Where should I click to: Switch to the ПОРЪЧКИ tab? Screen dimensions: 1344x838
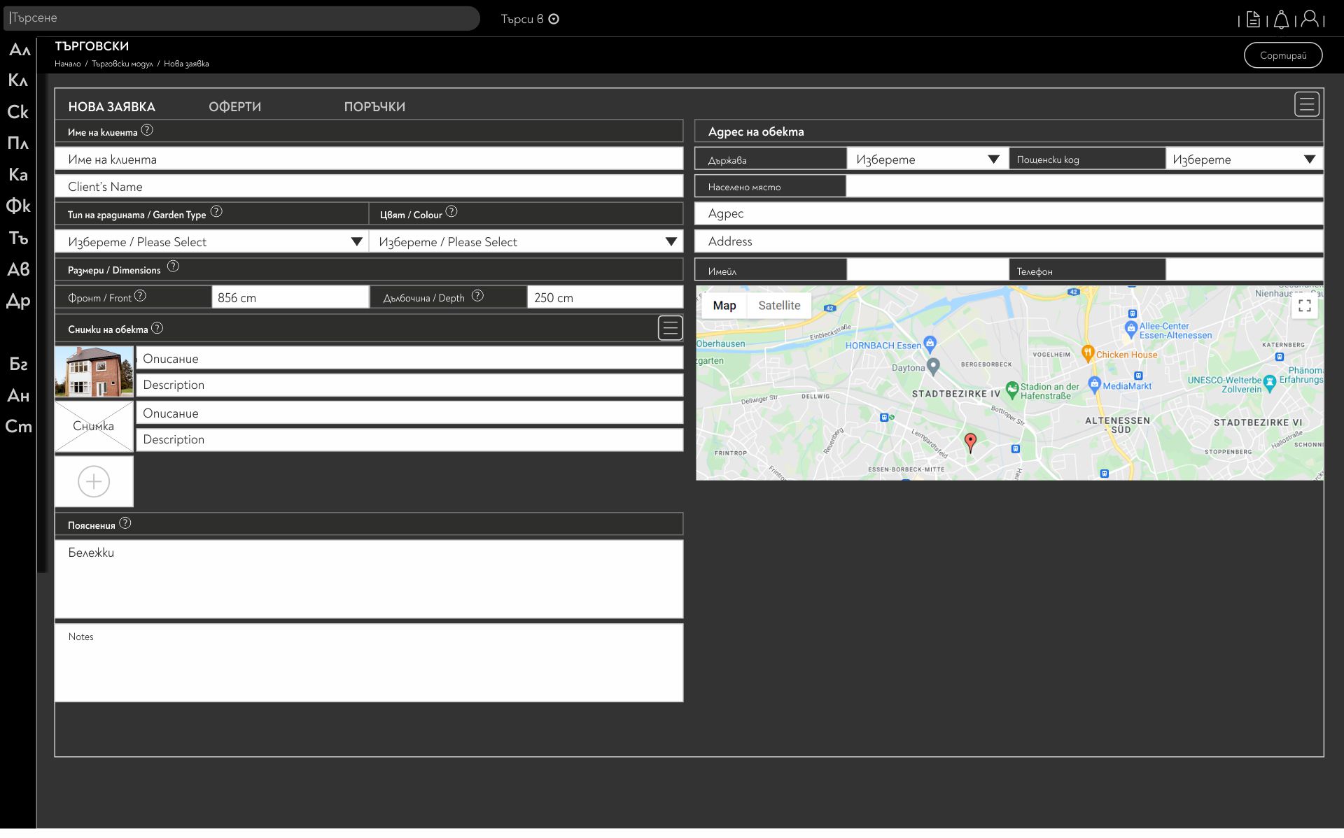pyautogui.click(x=374, y=107)
